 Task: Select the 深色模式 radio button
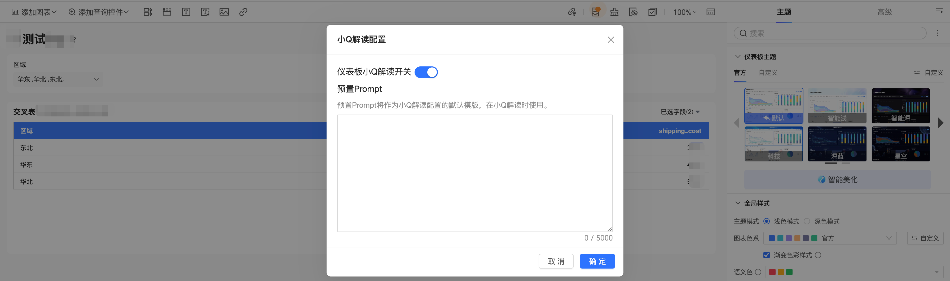807,221
